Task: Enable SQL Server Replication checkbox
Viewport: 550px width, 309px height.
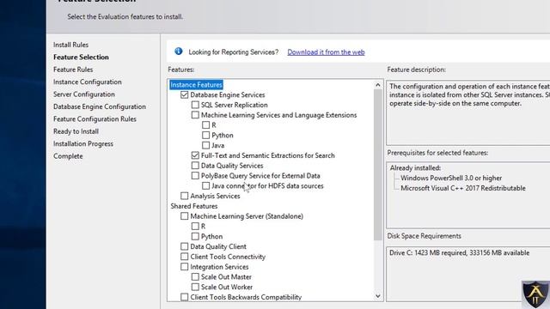Action: coord(195,105)
